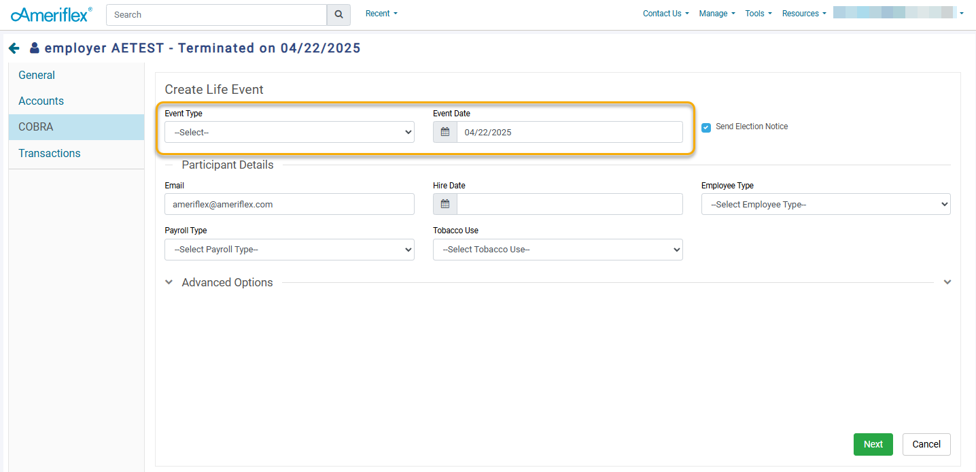Open the Event Type dropdown

click(290, 132)
